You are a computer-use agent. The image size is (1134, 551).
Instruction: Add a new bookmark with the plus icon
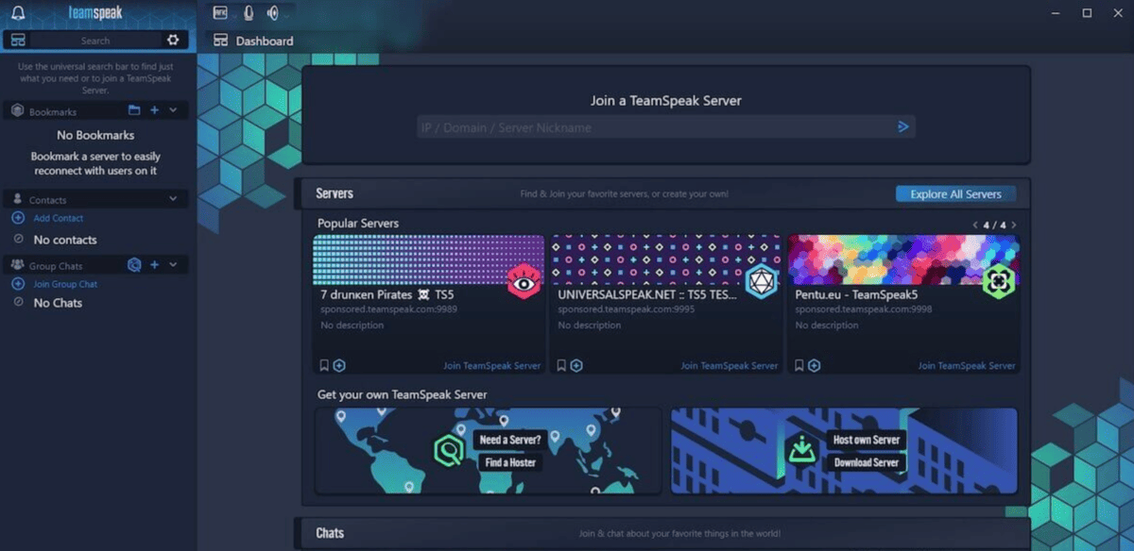(x=154, y=110)
